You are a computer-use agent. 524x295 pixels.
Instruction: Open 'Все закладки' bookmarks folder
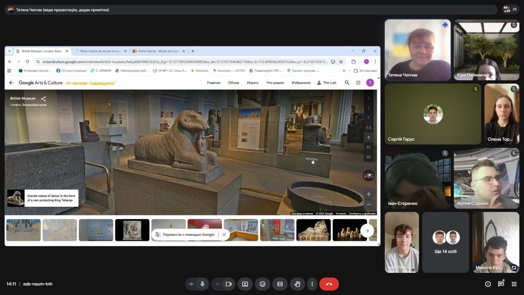pos(365,70)
